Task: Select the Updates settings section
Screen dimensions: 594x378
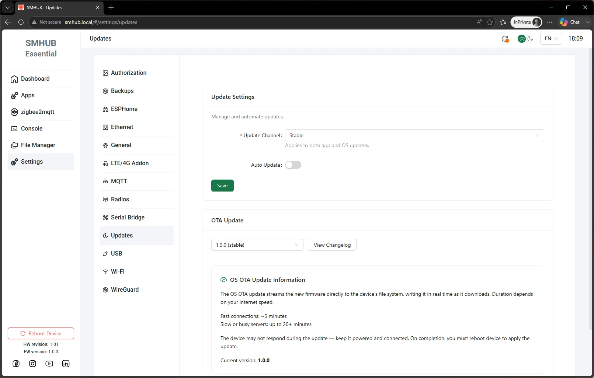Action: [x=137, y=236]
